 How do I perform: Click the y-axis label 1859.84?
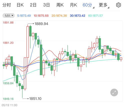tap(8, 83)
